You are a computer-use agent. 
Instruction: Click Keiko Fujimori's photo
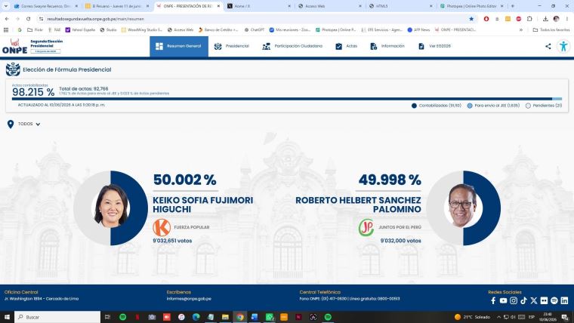point(111,208)
